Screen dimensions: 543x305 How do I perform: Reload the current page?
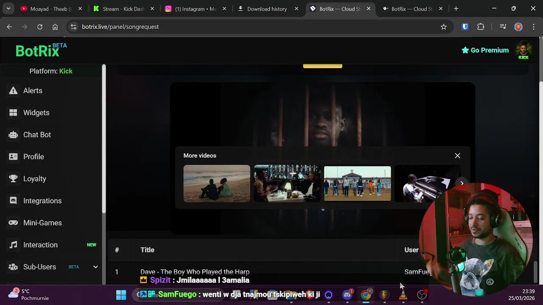(40, 27)
